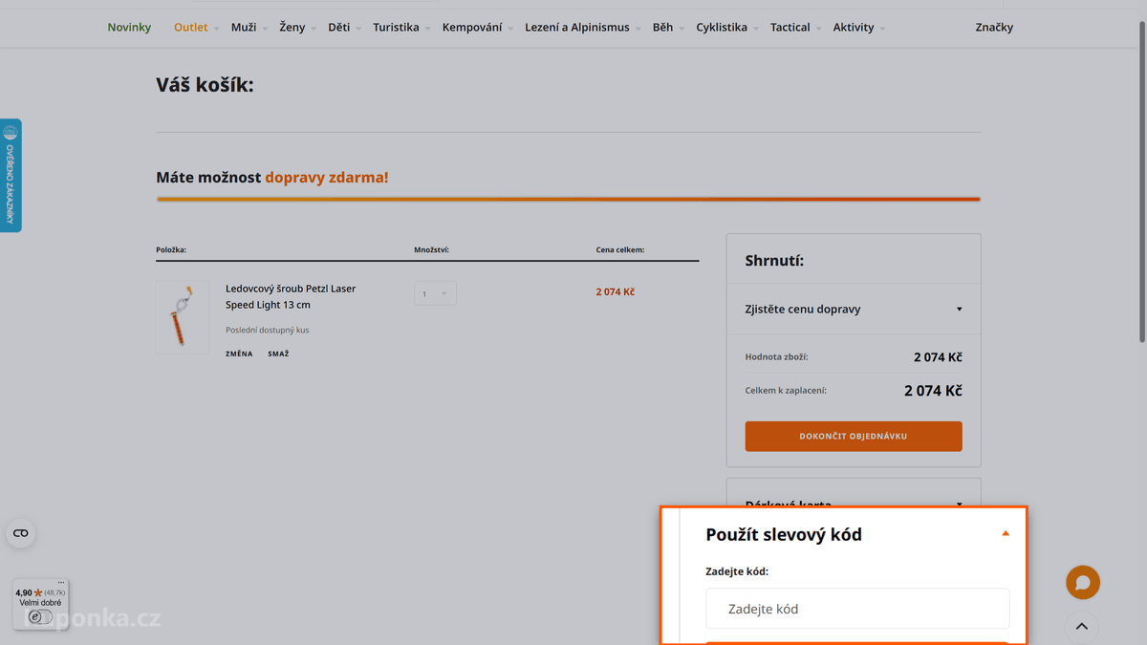Open Lezení a Alpinismus category
This screenshot has width=1147, height=645.
click(577, 28)
